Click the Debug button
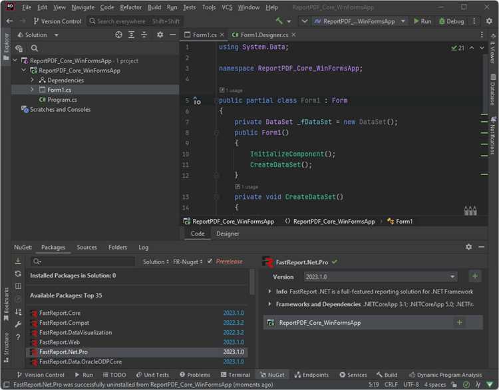Screen dimensions: 499x390 click(x=451, y=21)
